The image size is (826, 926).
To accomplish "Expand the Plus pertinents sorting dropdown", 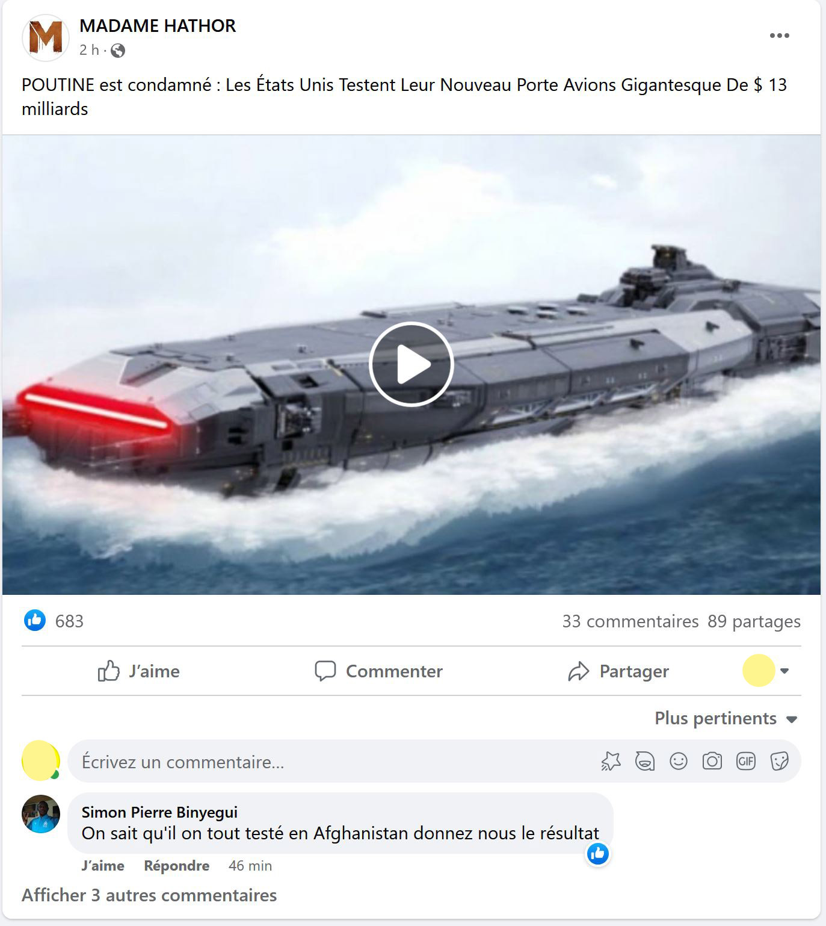I will [x=726, y=718].
